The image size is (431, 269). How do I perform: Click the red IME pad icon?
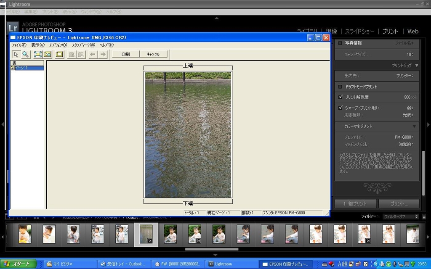[331, 264]
